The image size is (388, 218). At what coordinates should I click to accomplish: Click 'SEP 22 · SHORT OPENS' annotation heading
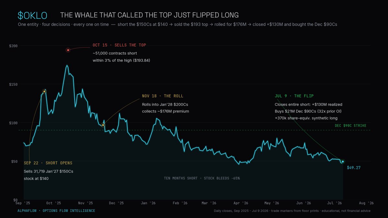tap(48, 163)
